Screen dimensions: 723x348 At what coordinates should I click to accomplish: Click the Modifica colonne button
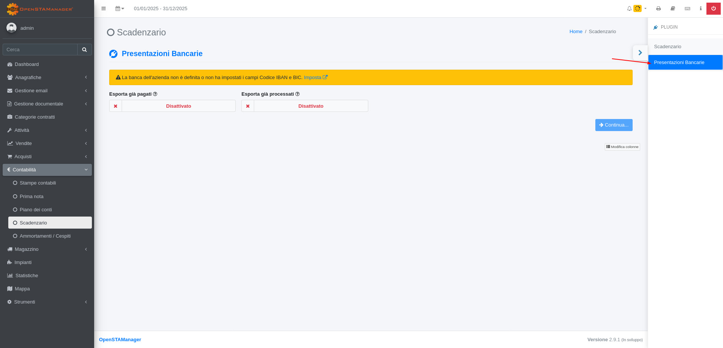pyautogui.click(x=622, y=147)
